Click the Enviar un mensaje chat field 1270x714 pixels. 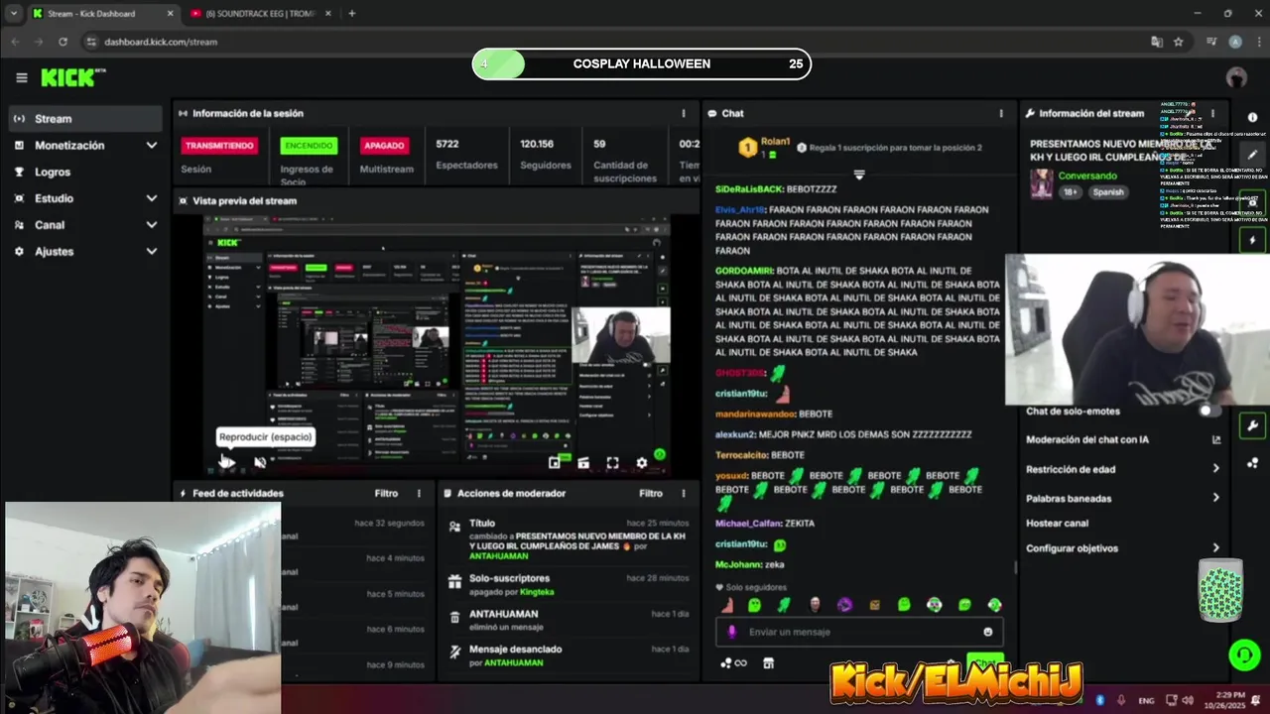click(x=859, y=632)
